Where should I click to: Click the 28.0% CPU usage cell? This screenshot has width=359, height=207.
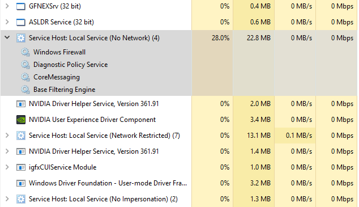coord(212,38)
